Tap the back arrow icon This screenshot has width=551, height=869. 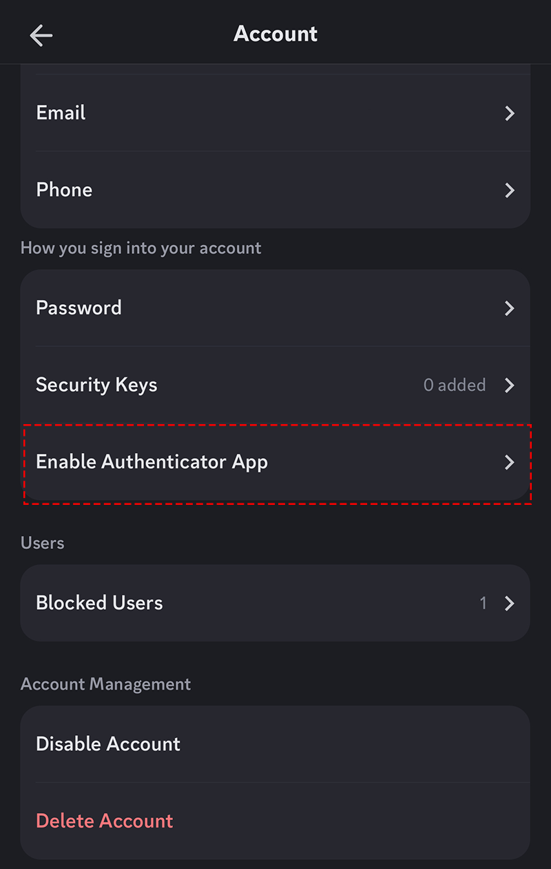(x=41, y=35)
